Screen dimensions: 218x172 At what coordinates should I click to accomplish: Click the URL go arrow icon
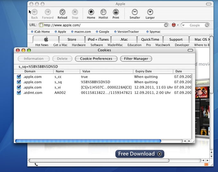click(166, 25)
